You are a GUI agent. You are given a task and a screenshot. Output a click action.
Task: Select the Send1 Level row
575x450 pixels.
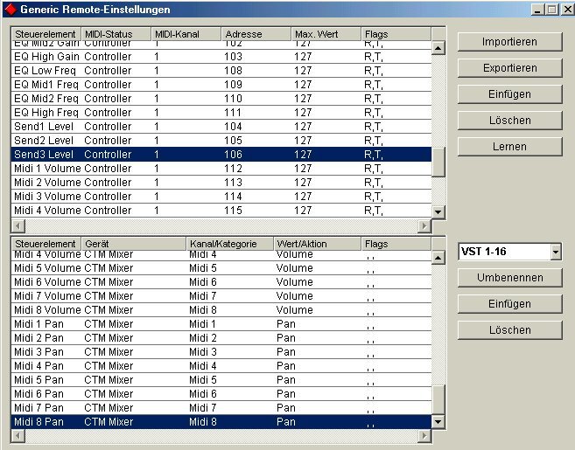[x=219, y=127]
